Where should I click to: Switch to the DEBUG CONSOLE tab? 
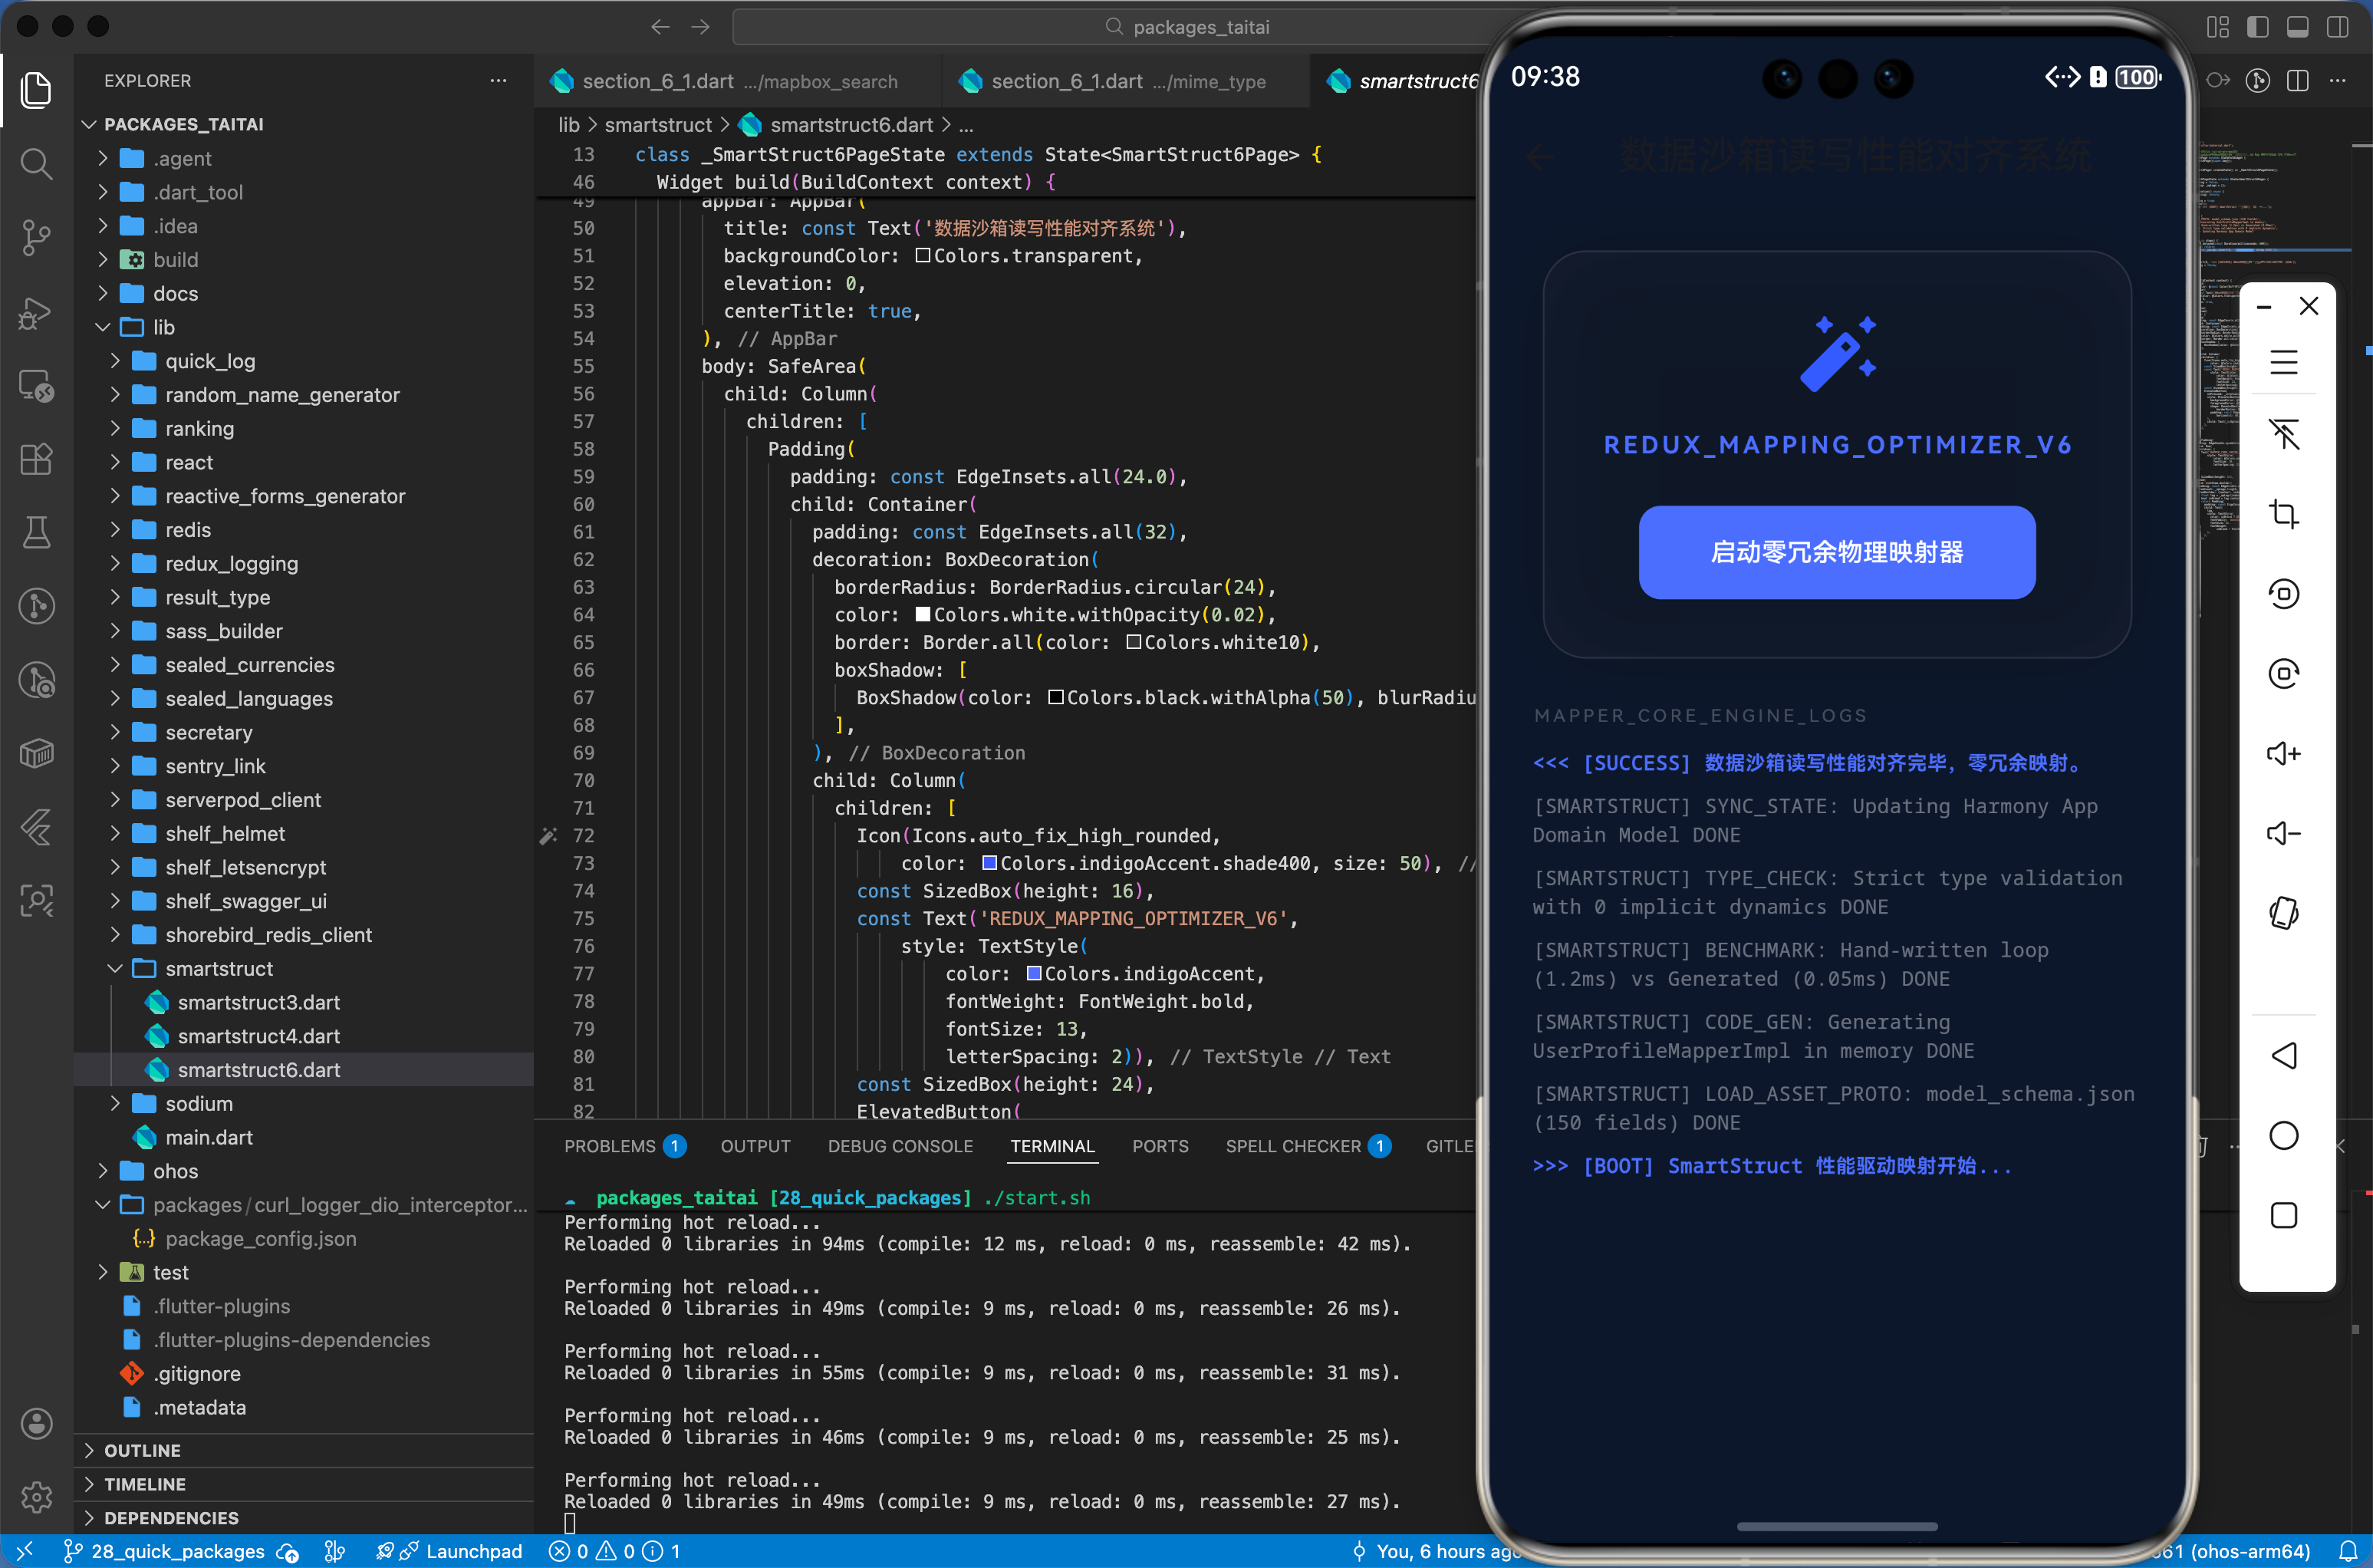(900, 1146)
